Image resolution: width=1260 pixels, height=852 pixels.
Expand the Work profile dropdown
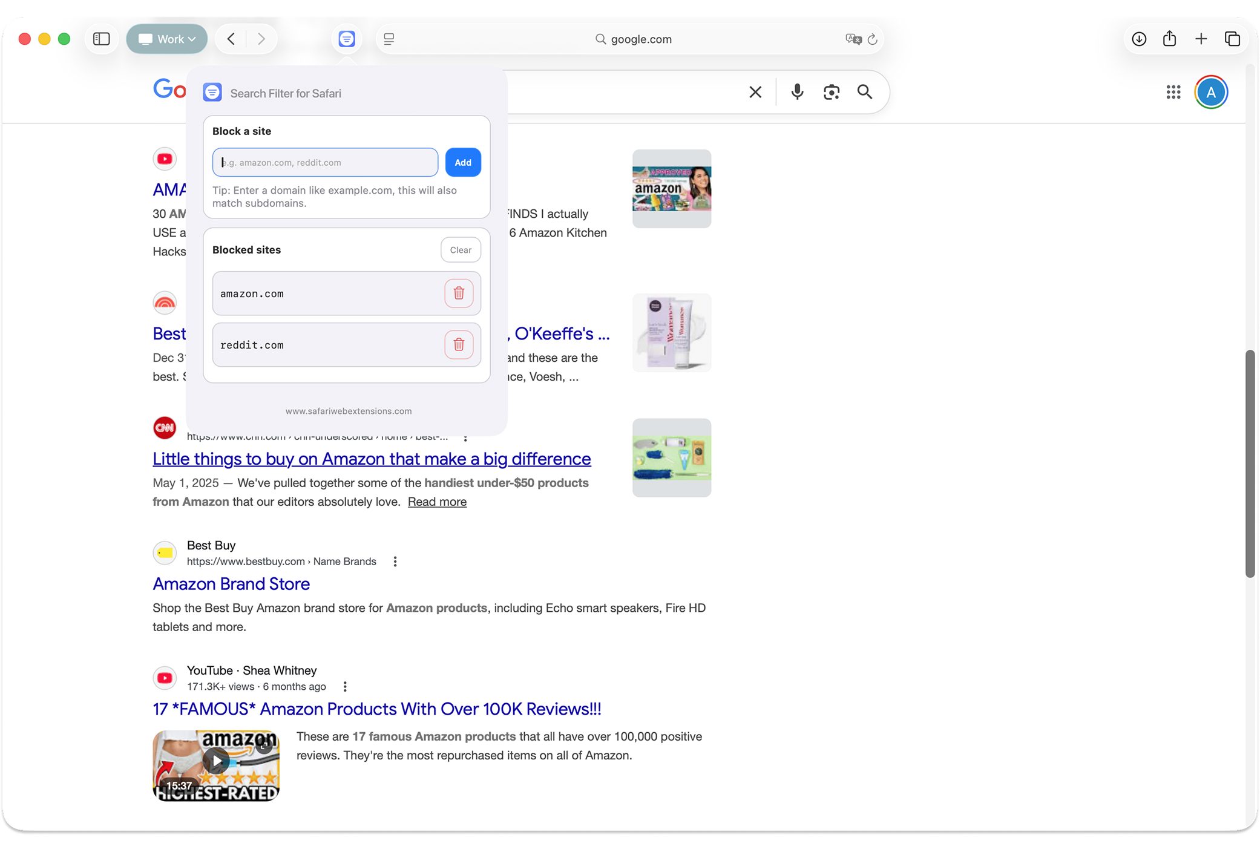pyautogui.click(x=167, y=39)
